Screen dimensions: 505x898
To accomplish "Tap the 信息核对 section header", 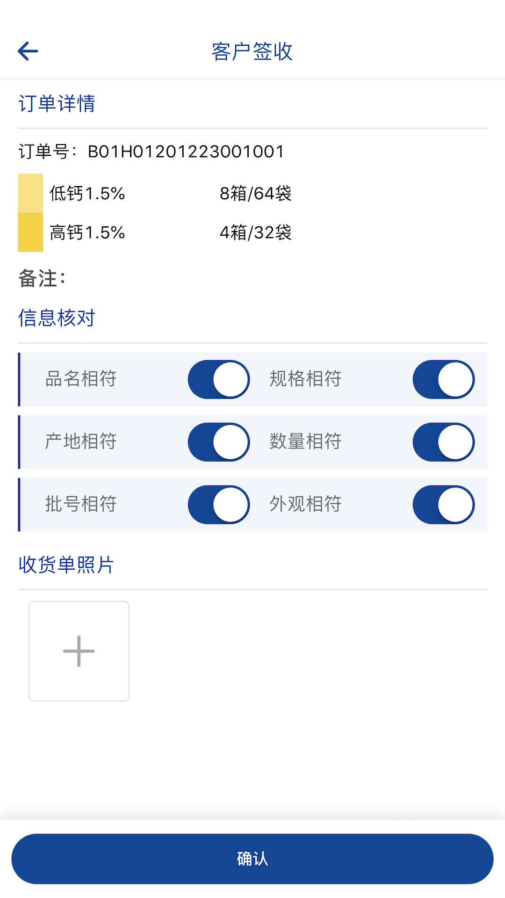I will (57, 318).
